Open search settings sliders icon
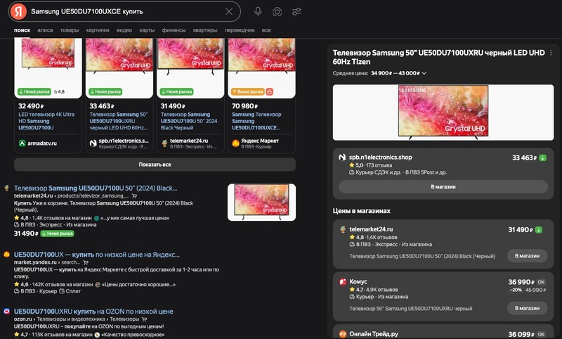This screenshot has height=339, width=562. pos(297,11)
